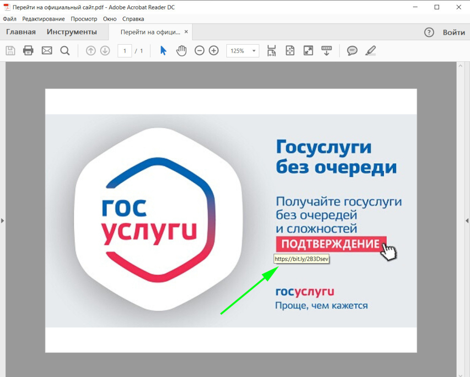Add a sticky note comment
Screen dimensions: 470x377
[x=352, y=51]
